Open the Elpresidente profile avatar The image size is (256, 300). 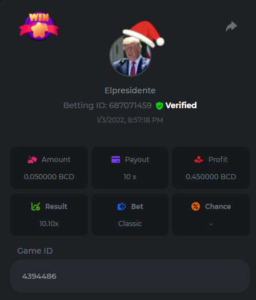(x=130, y=56)
